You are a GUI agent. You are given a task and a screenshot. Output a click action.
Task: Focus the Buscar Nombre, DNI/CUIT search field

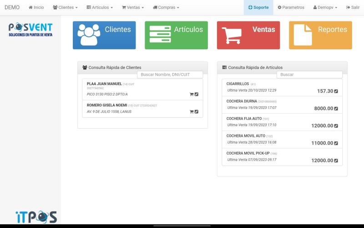[x=170, y=75]
